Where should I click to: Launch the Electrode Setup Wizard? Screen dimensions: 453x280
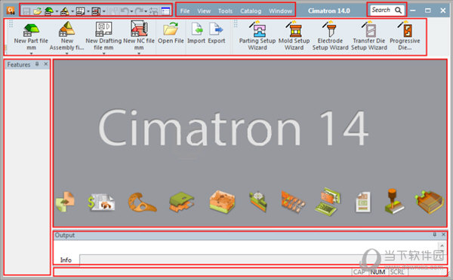[x=330, y=35]
